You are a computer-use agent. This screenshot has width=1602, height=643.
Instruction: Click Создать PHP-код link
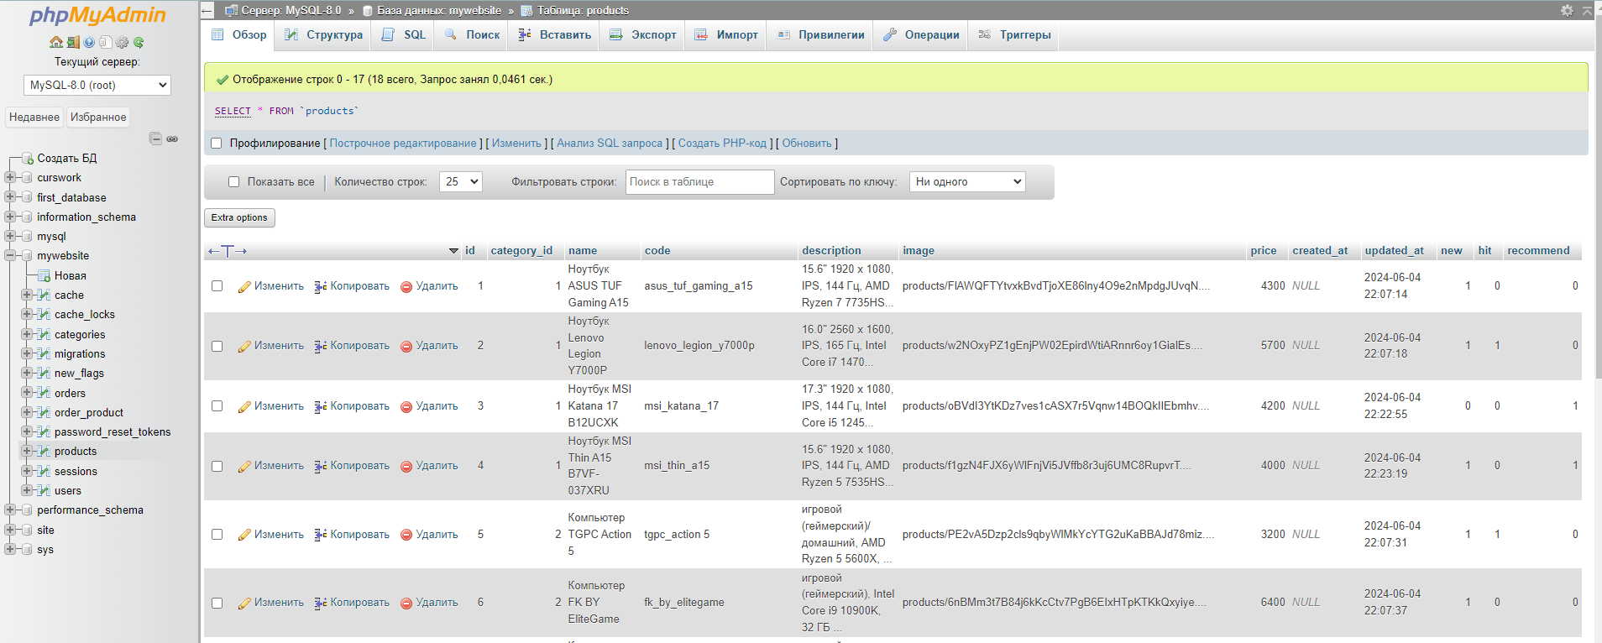(722, 144)
